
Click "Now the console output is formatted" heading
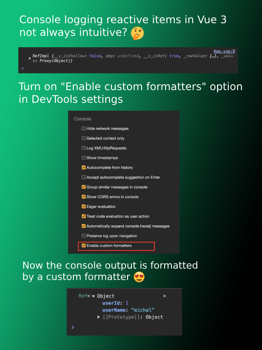pos(110,271)
